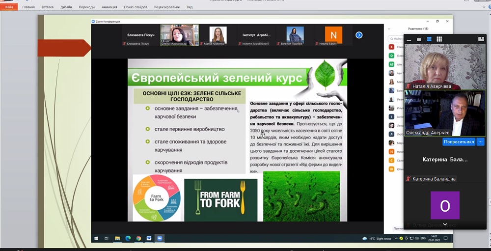Image resolution: width=491 pixels, height=251 pixels.
Task: Click muted mic icon of Наталія Аверчева
Action: coord(408,86)
